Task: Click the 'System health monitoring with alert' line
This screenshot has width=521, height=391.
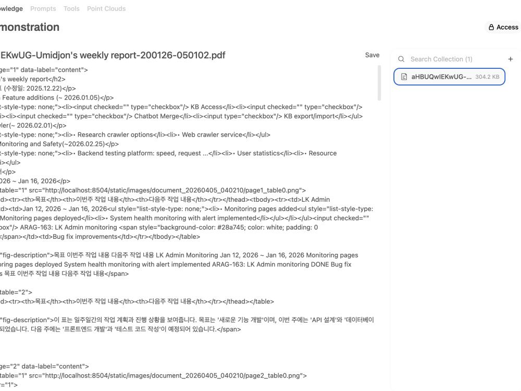Action: point(184,218)
